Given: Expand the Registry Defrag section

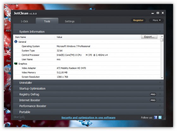Looking at the screenshot, I should coord(88,94).
